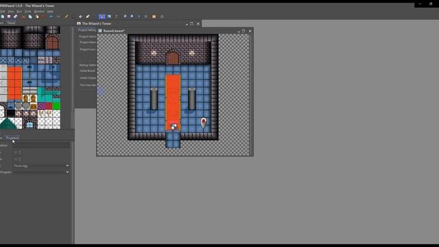Click The Wizard's Tower project window title

tap(96, 23)
